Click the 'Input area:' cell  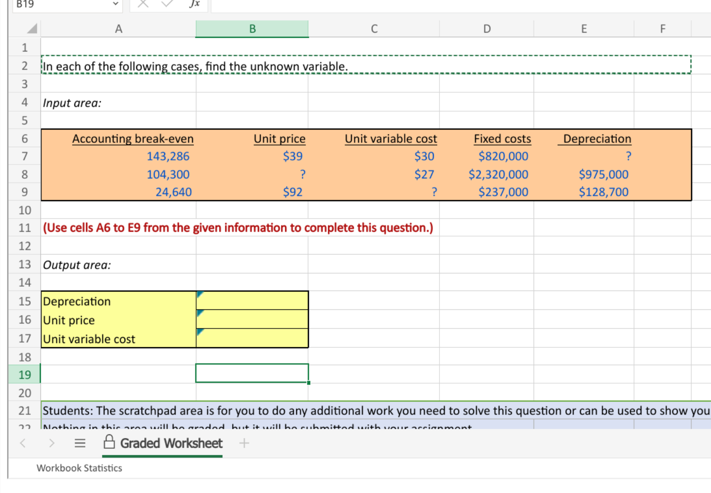(118, 103)
